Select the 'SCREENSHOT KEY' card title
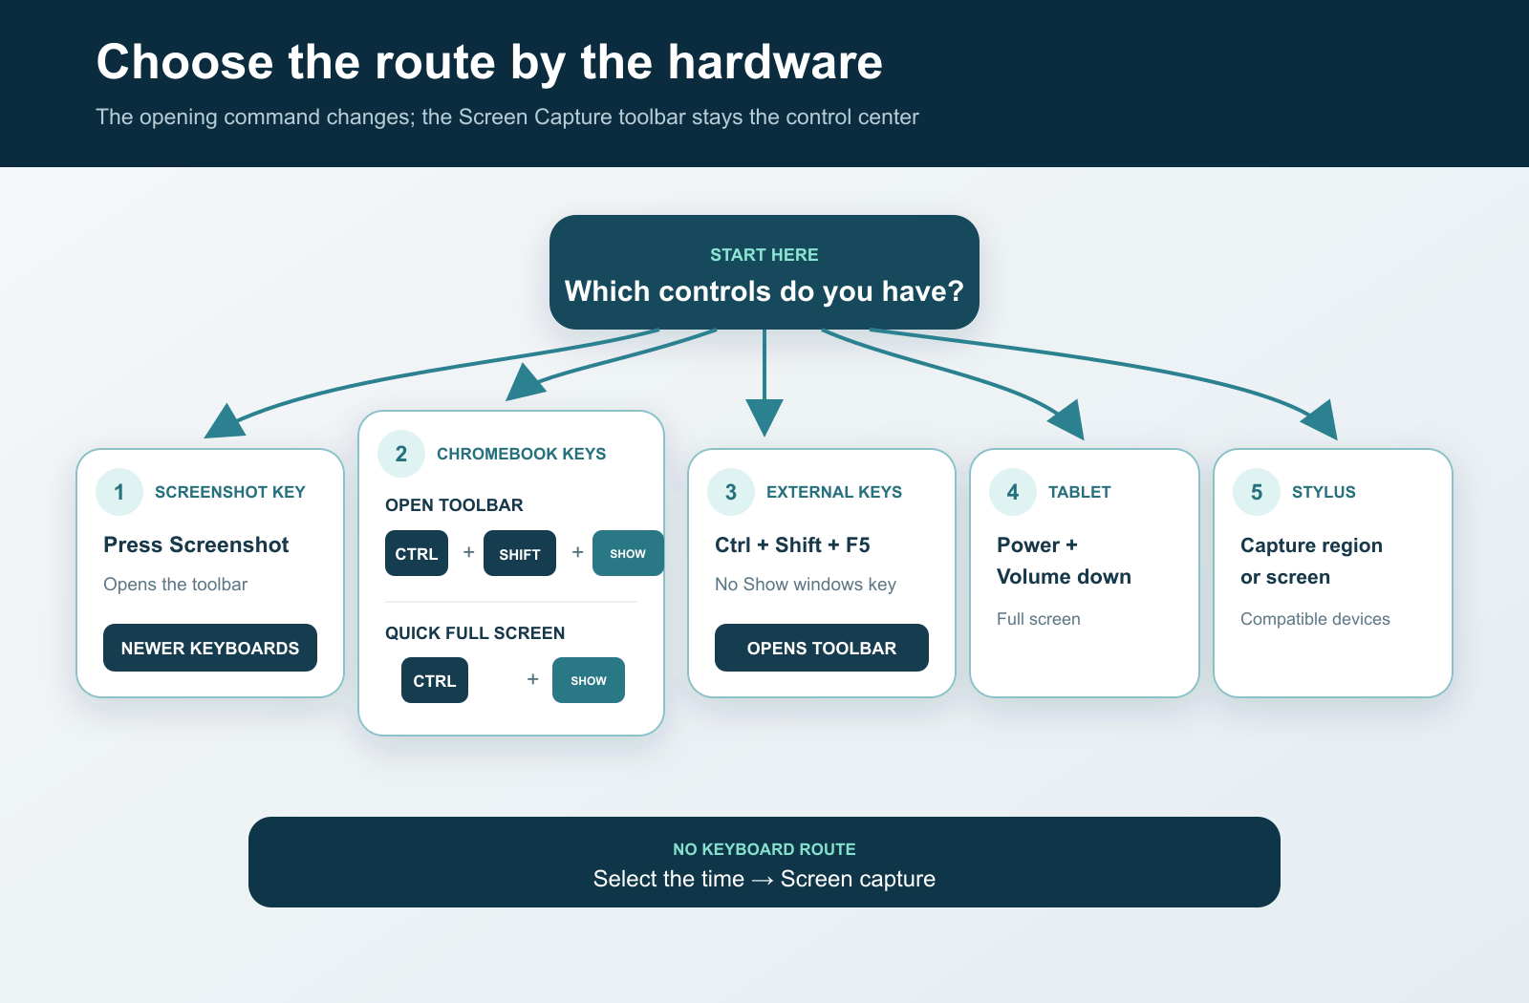1529x1003 pixels. [x=230, y=492]
